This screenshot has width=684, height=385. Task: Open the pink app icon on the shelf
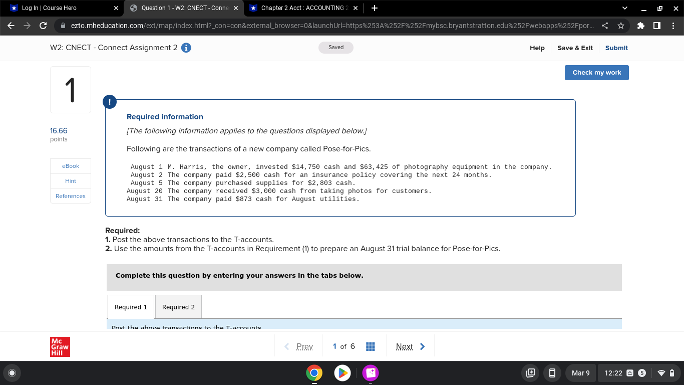click(x=370, y=373)
